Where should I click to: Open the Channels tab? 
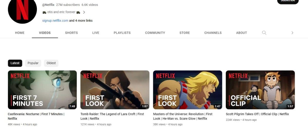coord(213,33)
